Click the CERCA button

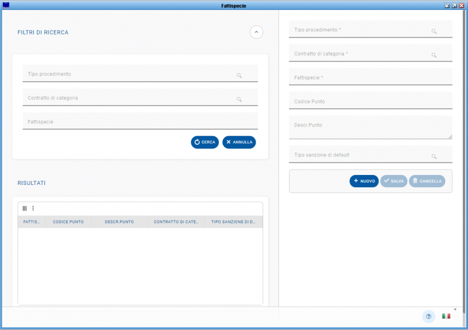tap(205, 142)
